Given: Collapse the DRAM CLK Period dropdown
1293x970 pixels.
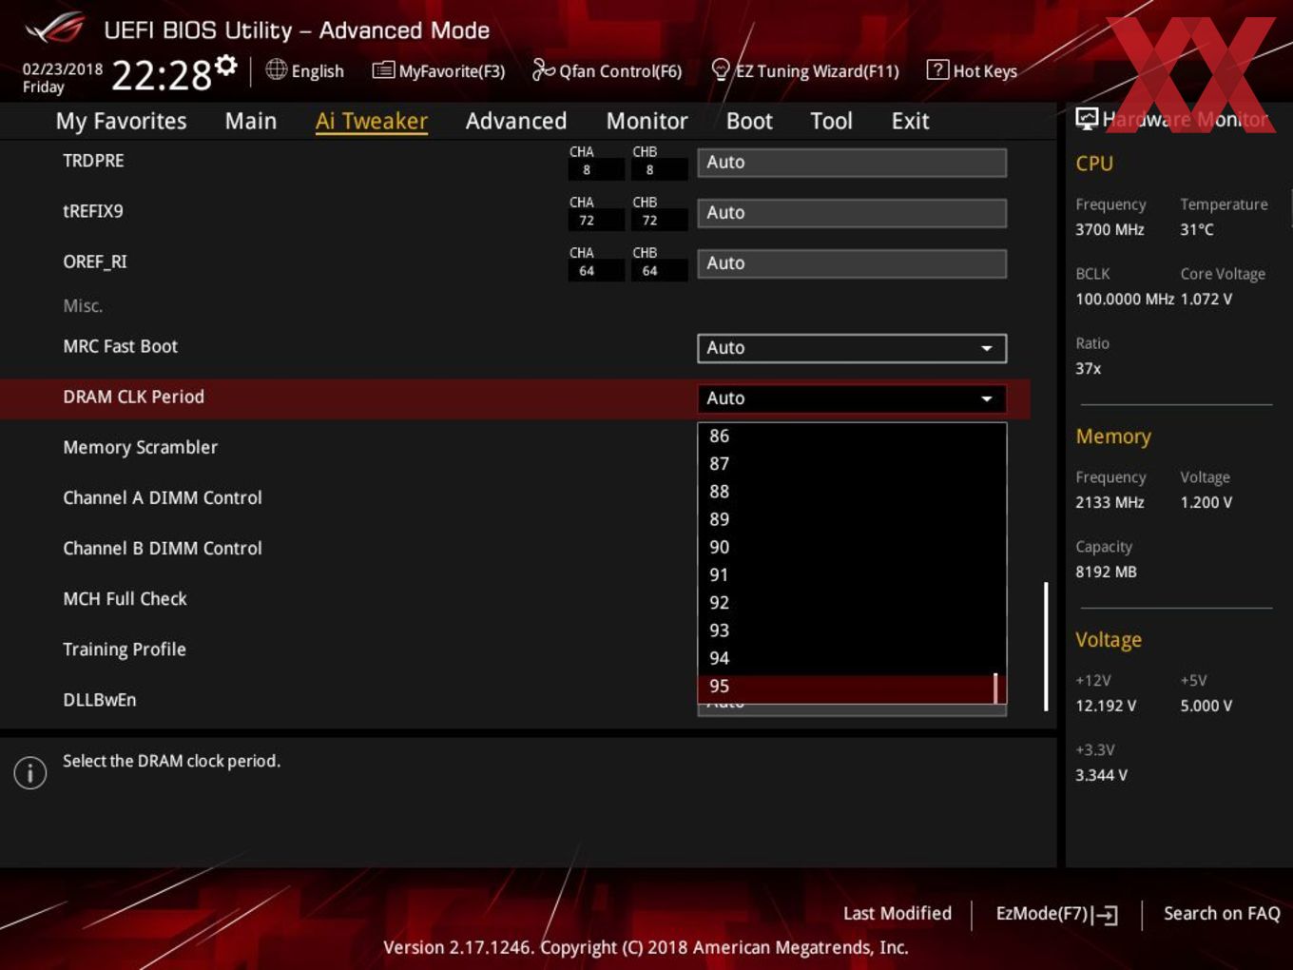Looking at the screenshot, I should click(852, 398).
